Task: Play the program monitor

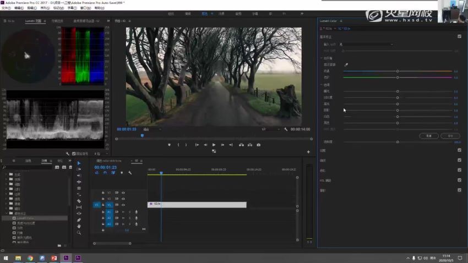Action: 214,145
